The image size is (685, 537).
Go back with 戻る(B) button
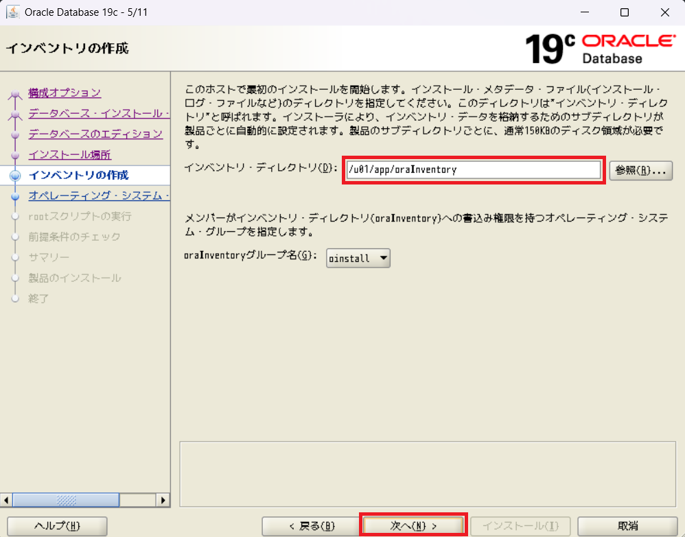click(x=311, y=526)
